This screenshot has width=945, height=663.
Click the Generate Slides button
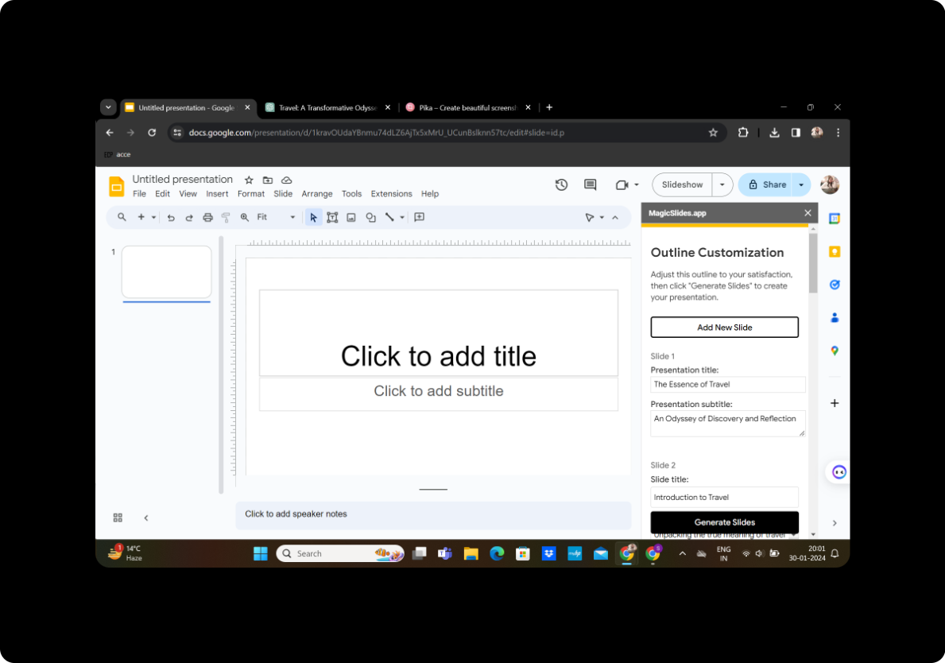724,522
